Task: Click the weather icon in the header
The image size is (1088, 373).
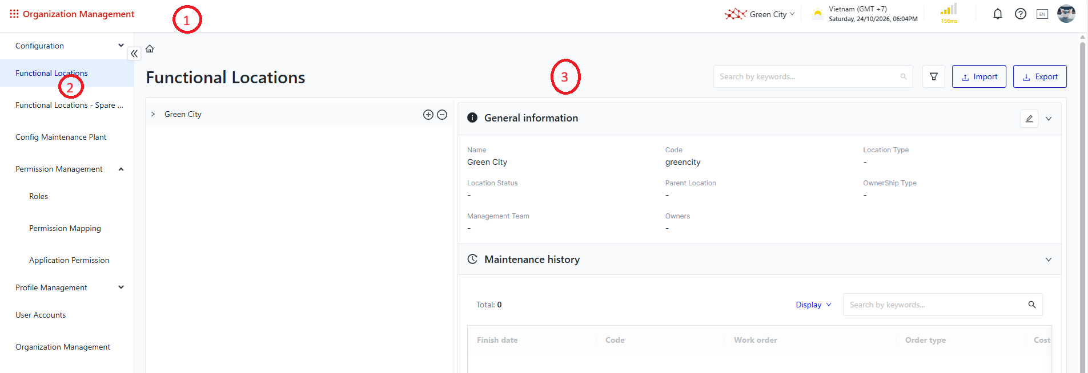Action: [x=818, y=14]
